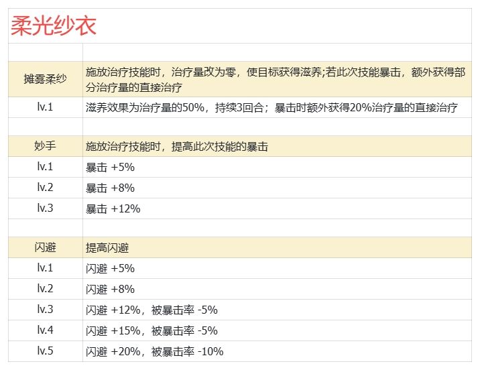Screen dimensions: 480x370
Task: Select the lv.1 cell beside 滋养效果 description
Action: [x=45, y=108]
